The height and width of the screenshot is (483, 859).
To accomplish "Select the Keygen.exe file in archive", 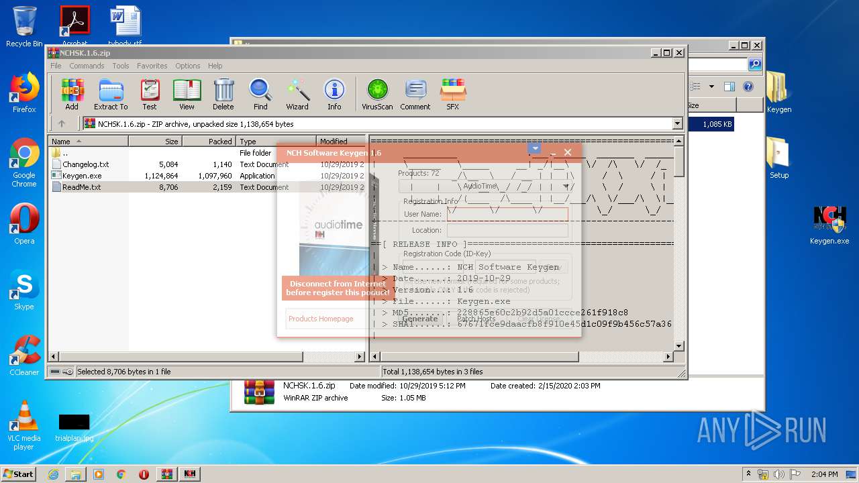I will (82, 176).
